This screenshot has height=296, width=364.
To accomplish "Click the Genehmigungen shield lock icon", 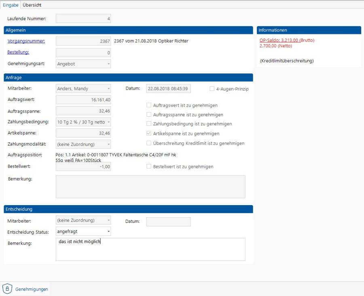I will click(x=7, y=289).
